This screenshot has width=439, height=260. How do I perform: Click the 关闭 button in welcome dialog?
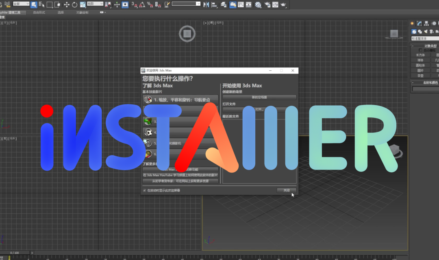[x=287, y=190]
